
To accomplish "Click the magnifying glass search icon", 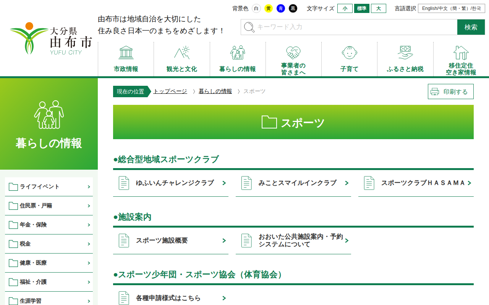I will (249, 27).
